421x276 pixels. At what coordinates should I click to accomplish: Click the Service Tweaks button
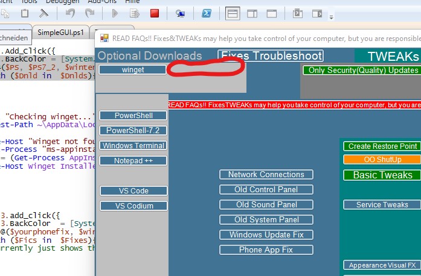point(382,205)
